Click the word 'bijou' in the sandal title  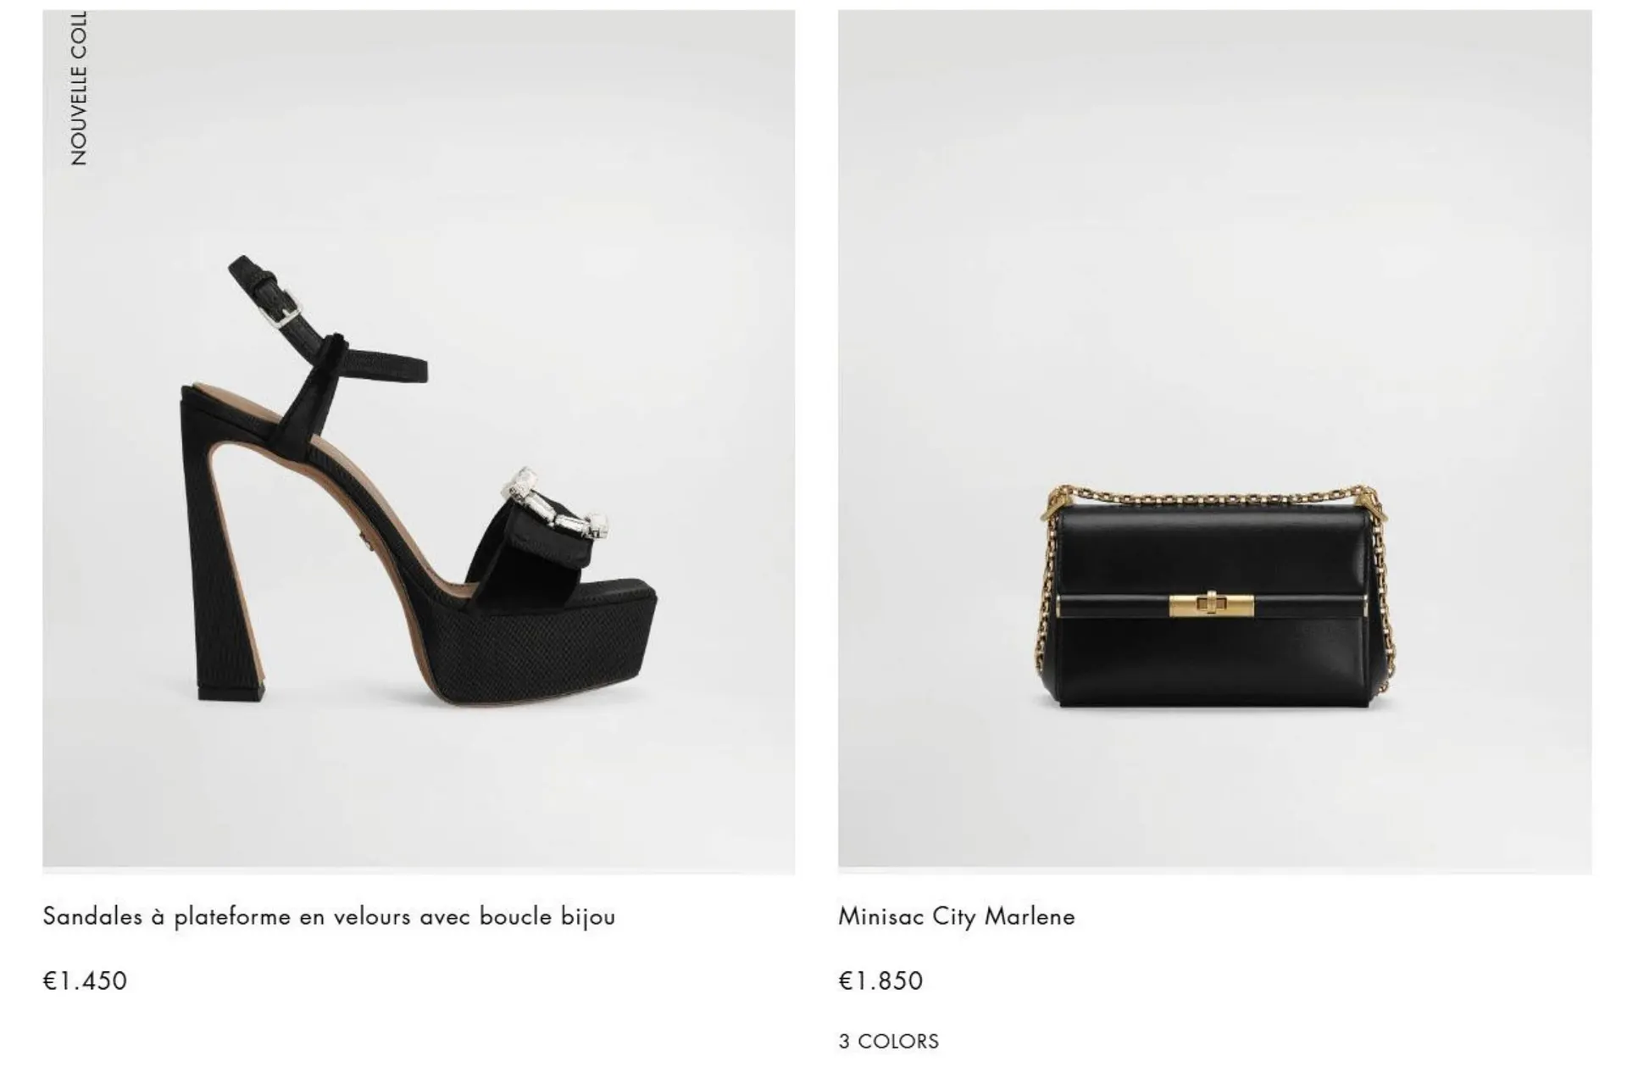pyautogui.click(x=587, y=916)
